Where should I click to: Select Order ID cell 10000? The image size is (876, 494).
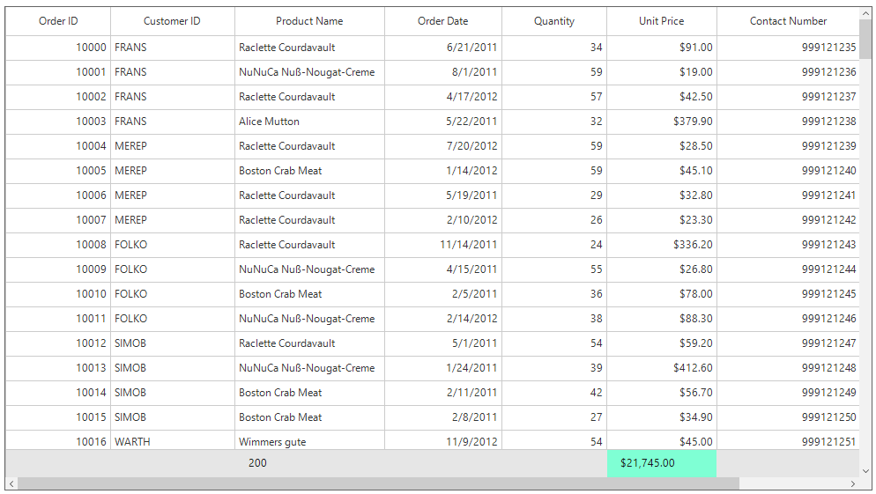(58, 48)
